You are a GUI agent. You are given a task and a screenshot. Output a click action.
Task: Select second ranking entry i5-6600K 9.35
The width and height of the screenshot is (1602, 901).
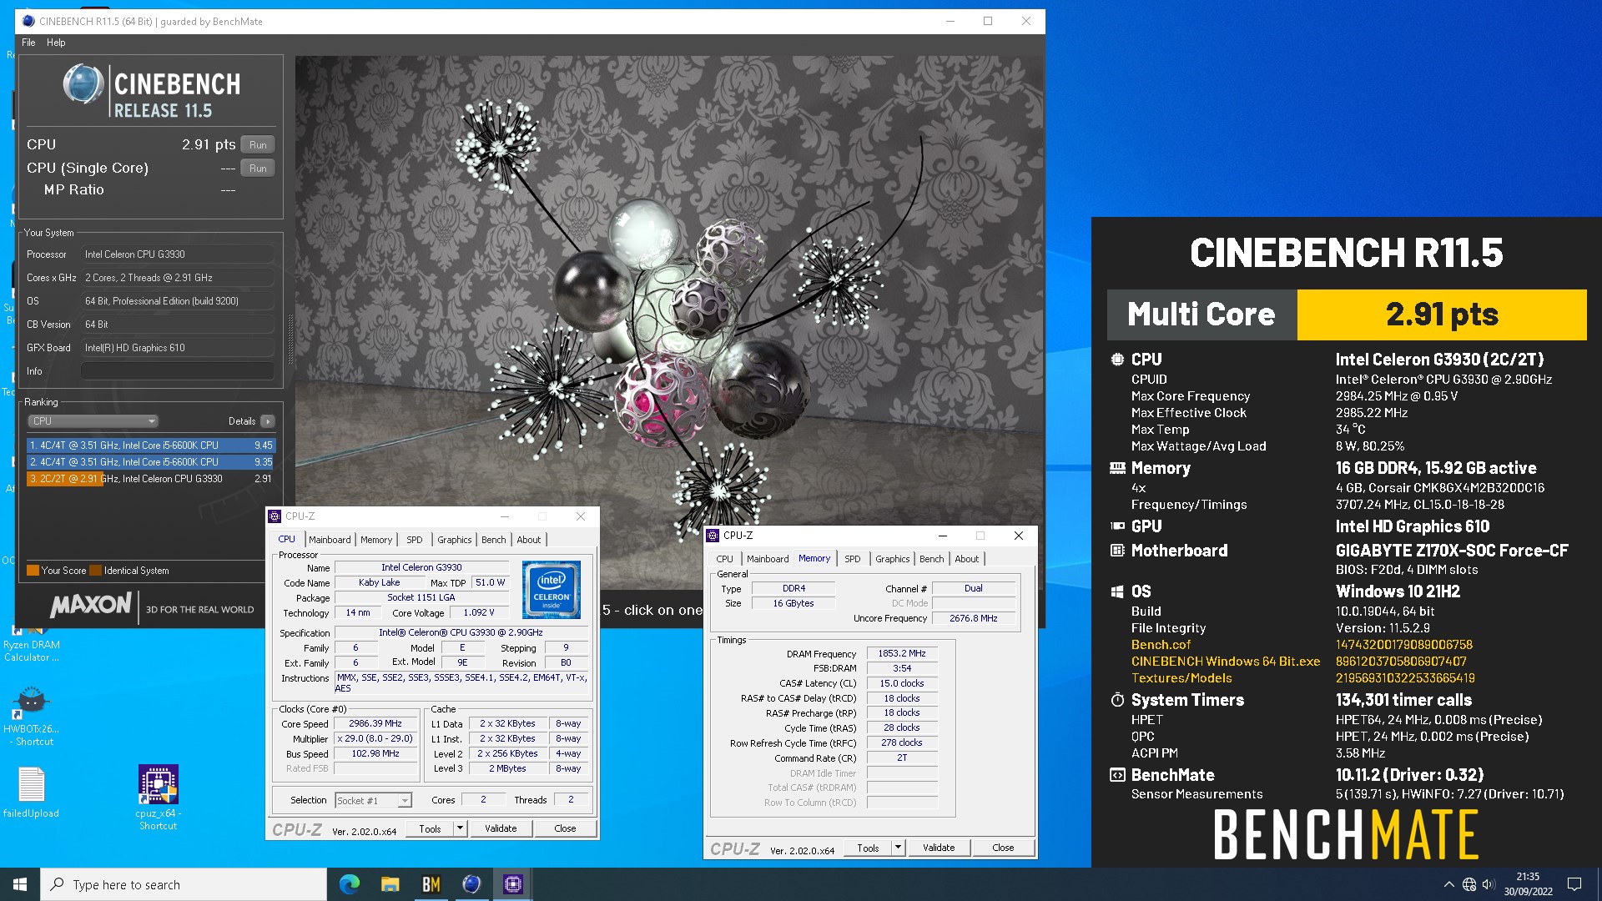pyautogui.click(x=150, y=461)
